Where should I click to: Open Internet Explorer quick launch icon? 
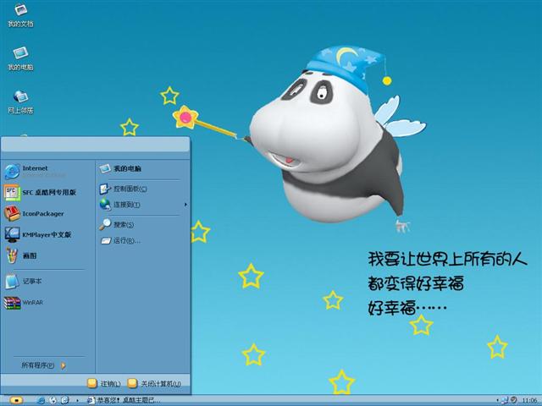41,400
